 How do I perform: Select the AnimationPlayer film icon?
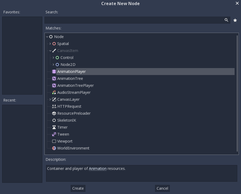(x=54, y=71)
